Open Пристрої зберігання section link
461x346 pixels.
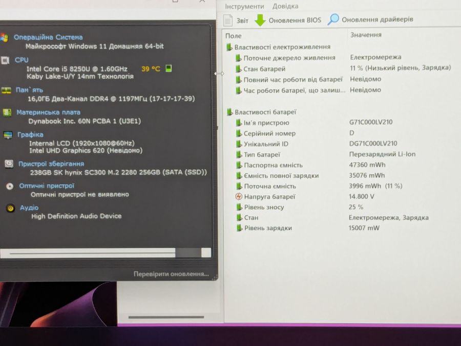pyautogui.click(x=51, y=164)
